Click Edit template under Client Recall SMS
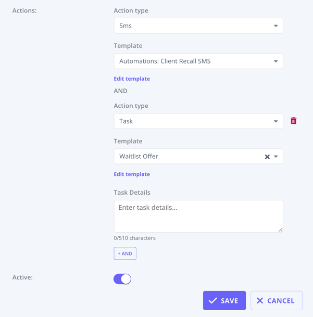Image resolution: width=313 pixels, height=317 pixels. tap(132, 79)
